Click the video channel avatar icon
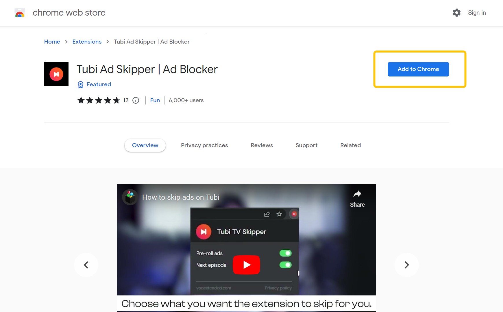This screenshot has height=312, width=503. click(x=130, y=197)
